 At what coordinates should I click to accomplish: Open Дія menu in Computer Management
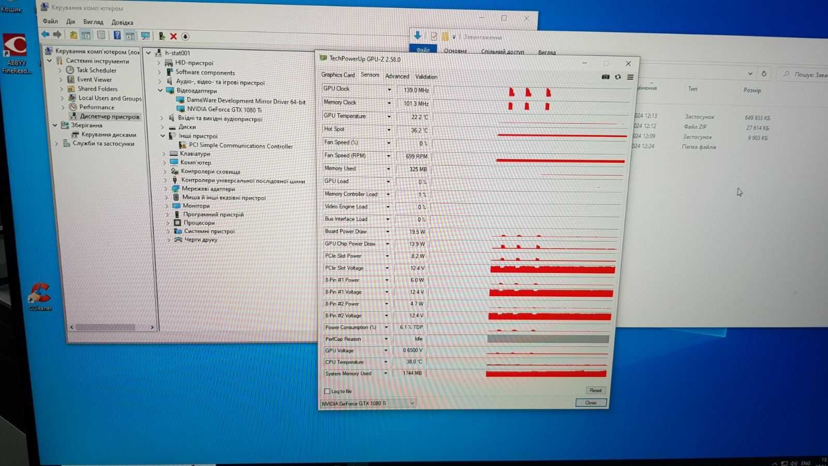click(70, 22)
